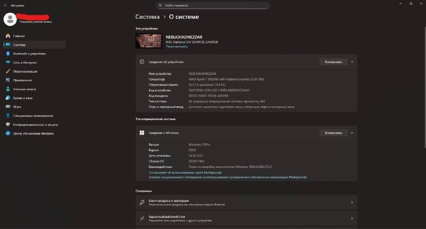Select the Windows 11 Pro edition value
Image resolution: width=426 pixels, height=229 pixels.
point(199,145)
